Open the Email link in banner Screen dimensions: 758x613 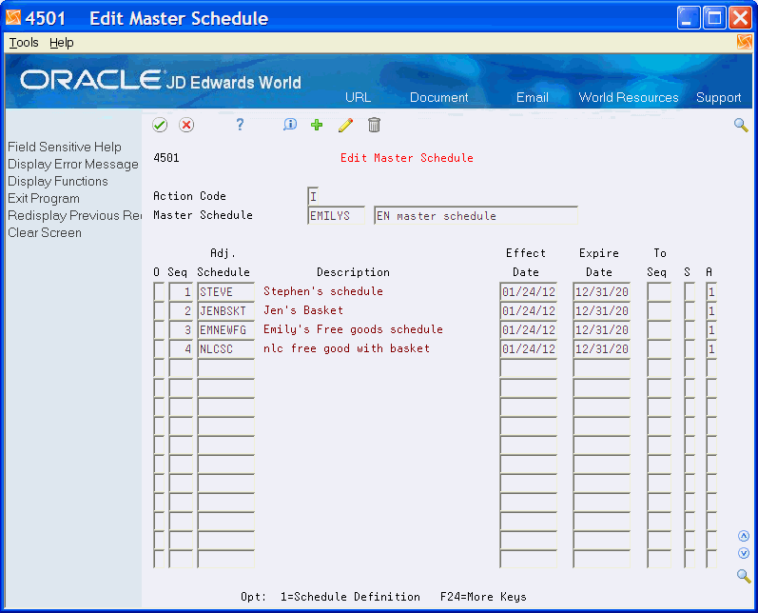[x=533, y=97]
